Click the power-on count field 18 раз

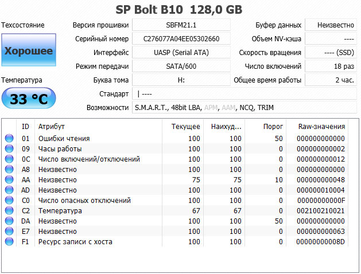pyautogui.click(x=331, y=66)
